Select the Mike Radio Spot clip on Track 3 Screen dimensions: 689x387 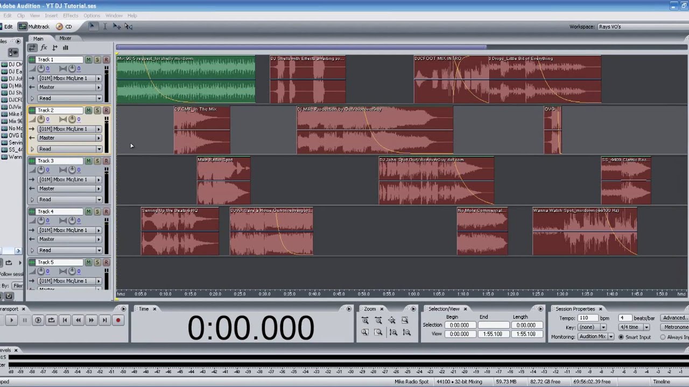(223, 181)
